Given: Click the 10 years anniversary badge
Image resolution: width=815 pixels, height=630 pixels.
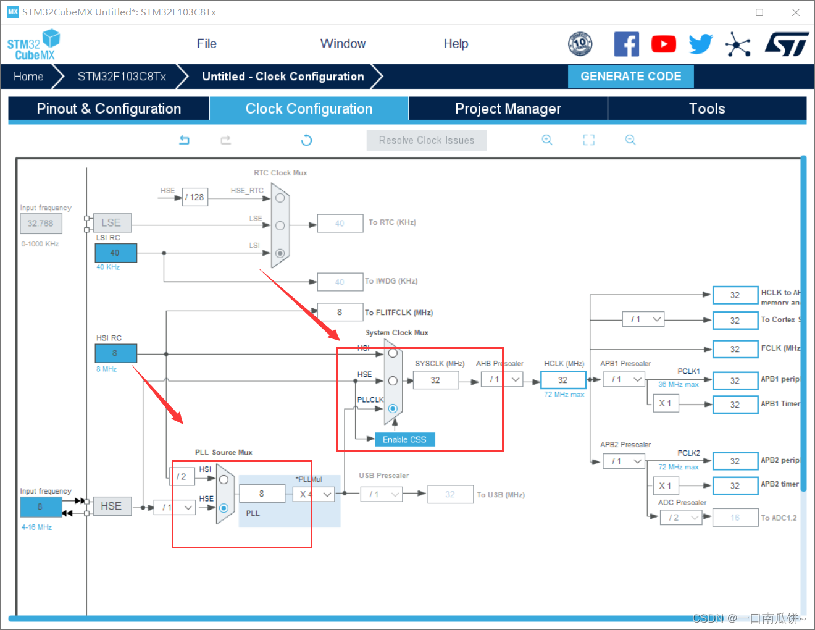Looking at the screenshot, I should pyautogui.click(x=580, y=44).
